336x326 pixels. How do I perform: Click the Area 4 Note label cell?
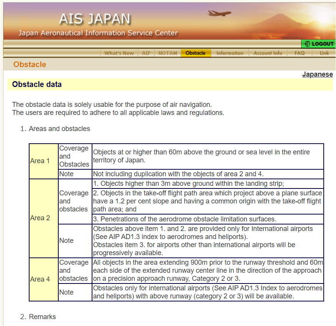[x=75, y=292]
